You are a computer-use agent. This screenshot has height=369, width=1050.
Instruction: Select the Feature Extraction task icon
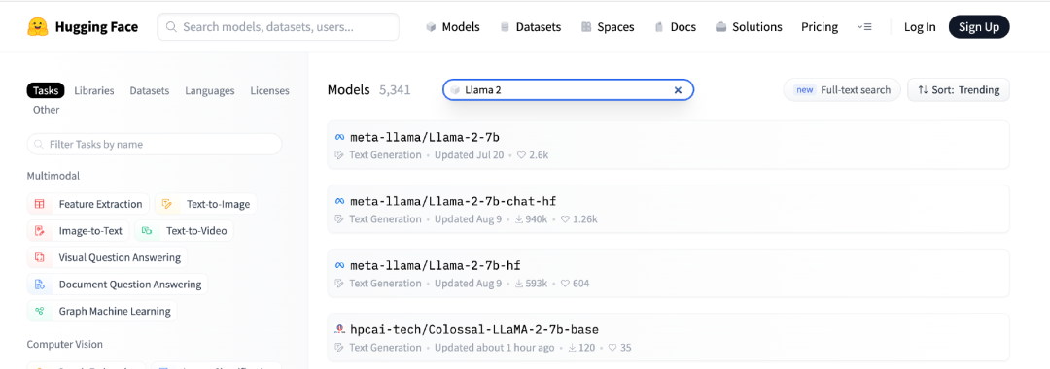click(x=40, y=204)
